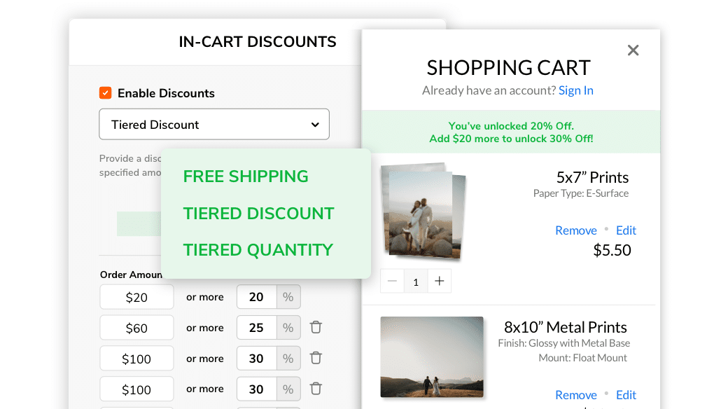Choose the Tiered Discount option
Screen dimensions: 728x409
pyautogui.click(x=258, y=214)
